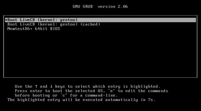Viewport: 201px width, 111px height.
Task: Click the 64bit BIOS text in the third entry
Action: pyautogui.click(x=47, y=29)
